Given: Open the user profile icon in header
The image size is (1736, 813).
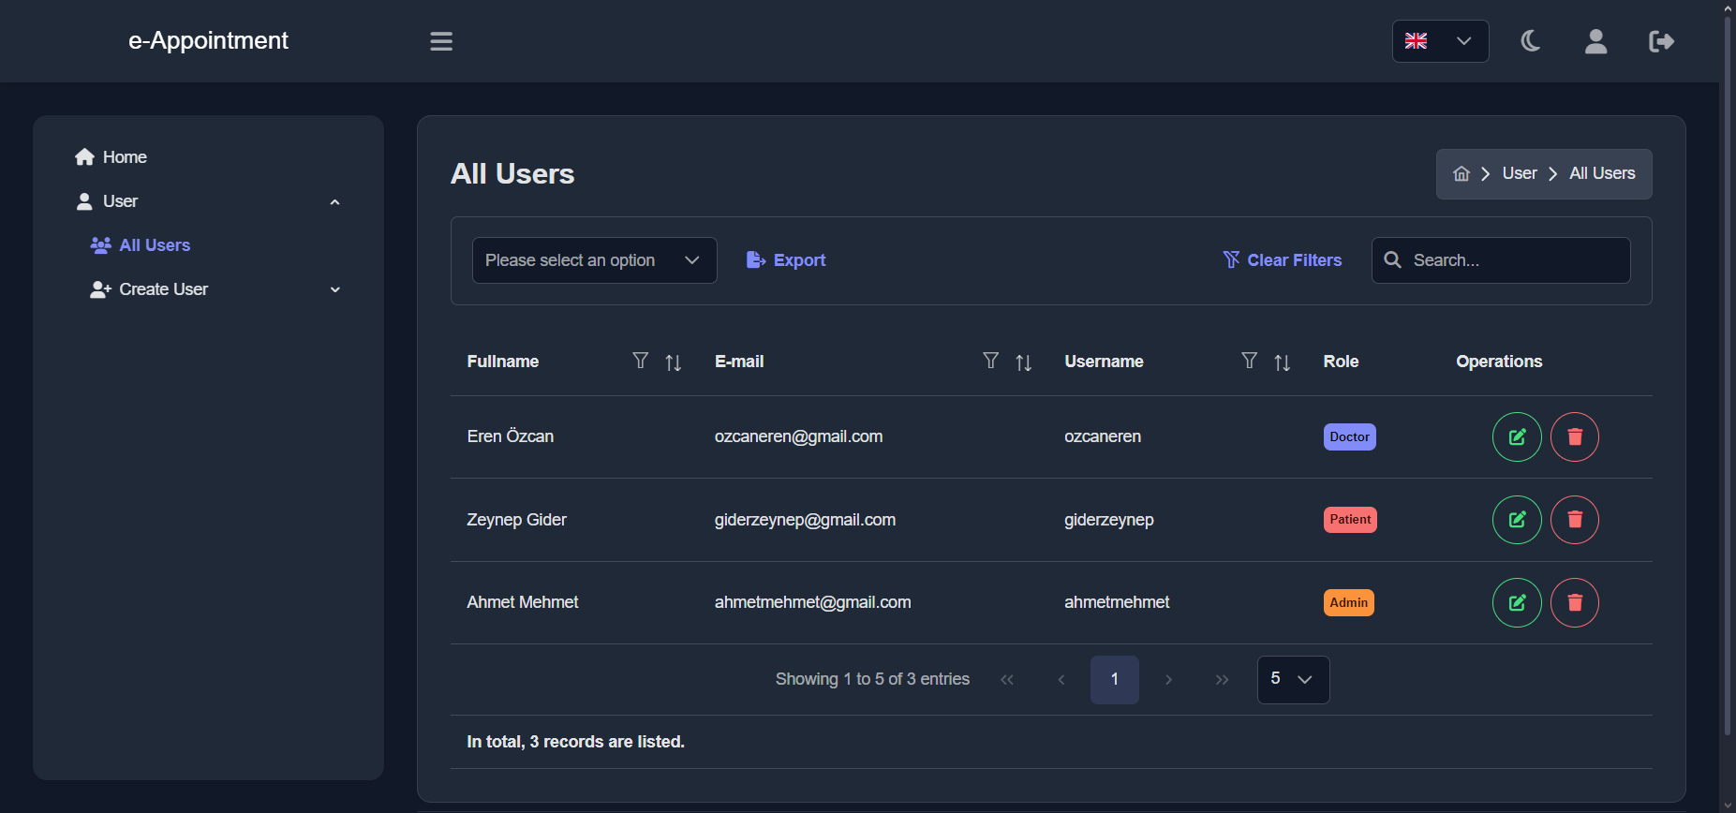Looking at the screenshot, I should (1595, 41).
